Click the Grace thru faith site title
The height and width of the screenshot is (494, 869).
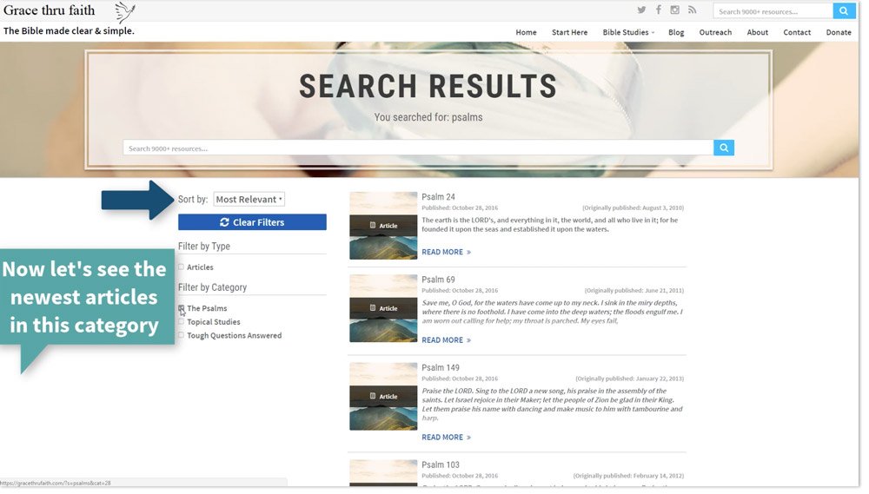[50, 10]
